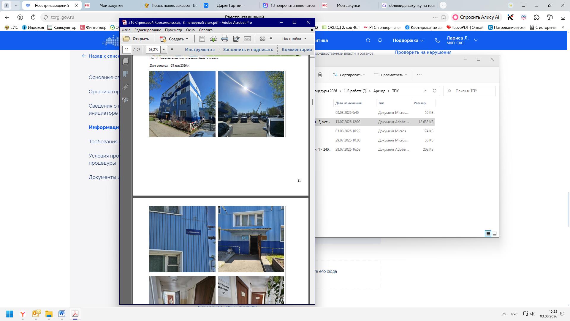Click the Поиск в: ТПУ search box
This screenshot has width=570, height=321.
click(x=469, y=91)
